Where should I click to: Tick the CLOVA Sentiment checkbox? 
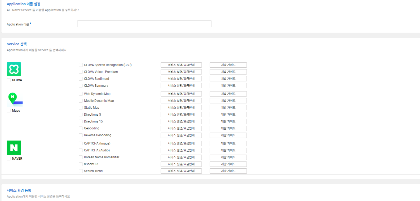81,79
